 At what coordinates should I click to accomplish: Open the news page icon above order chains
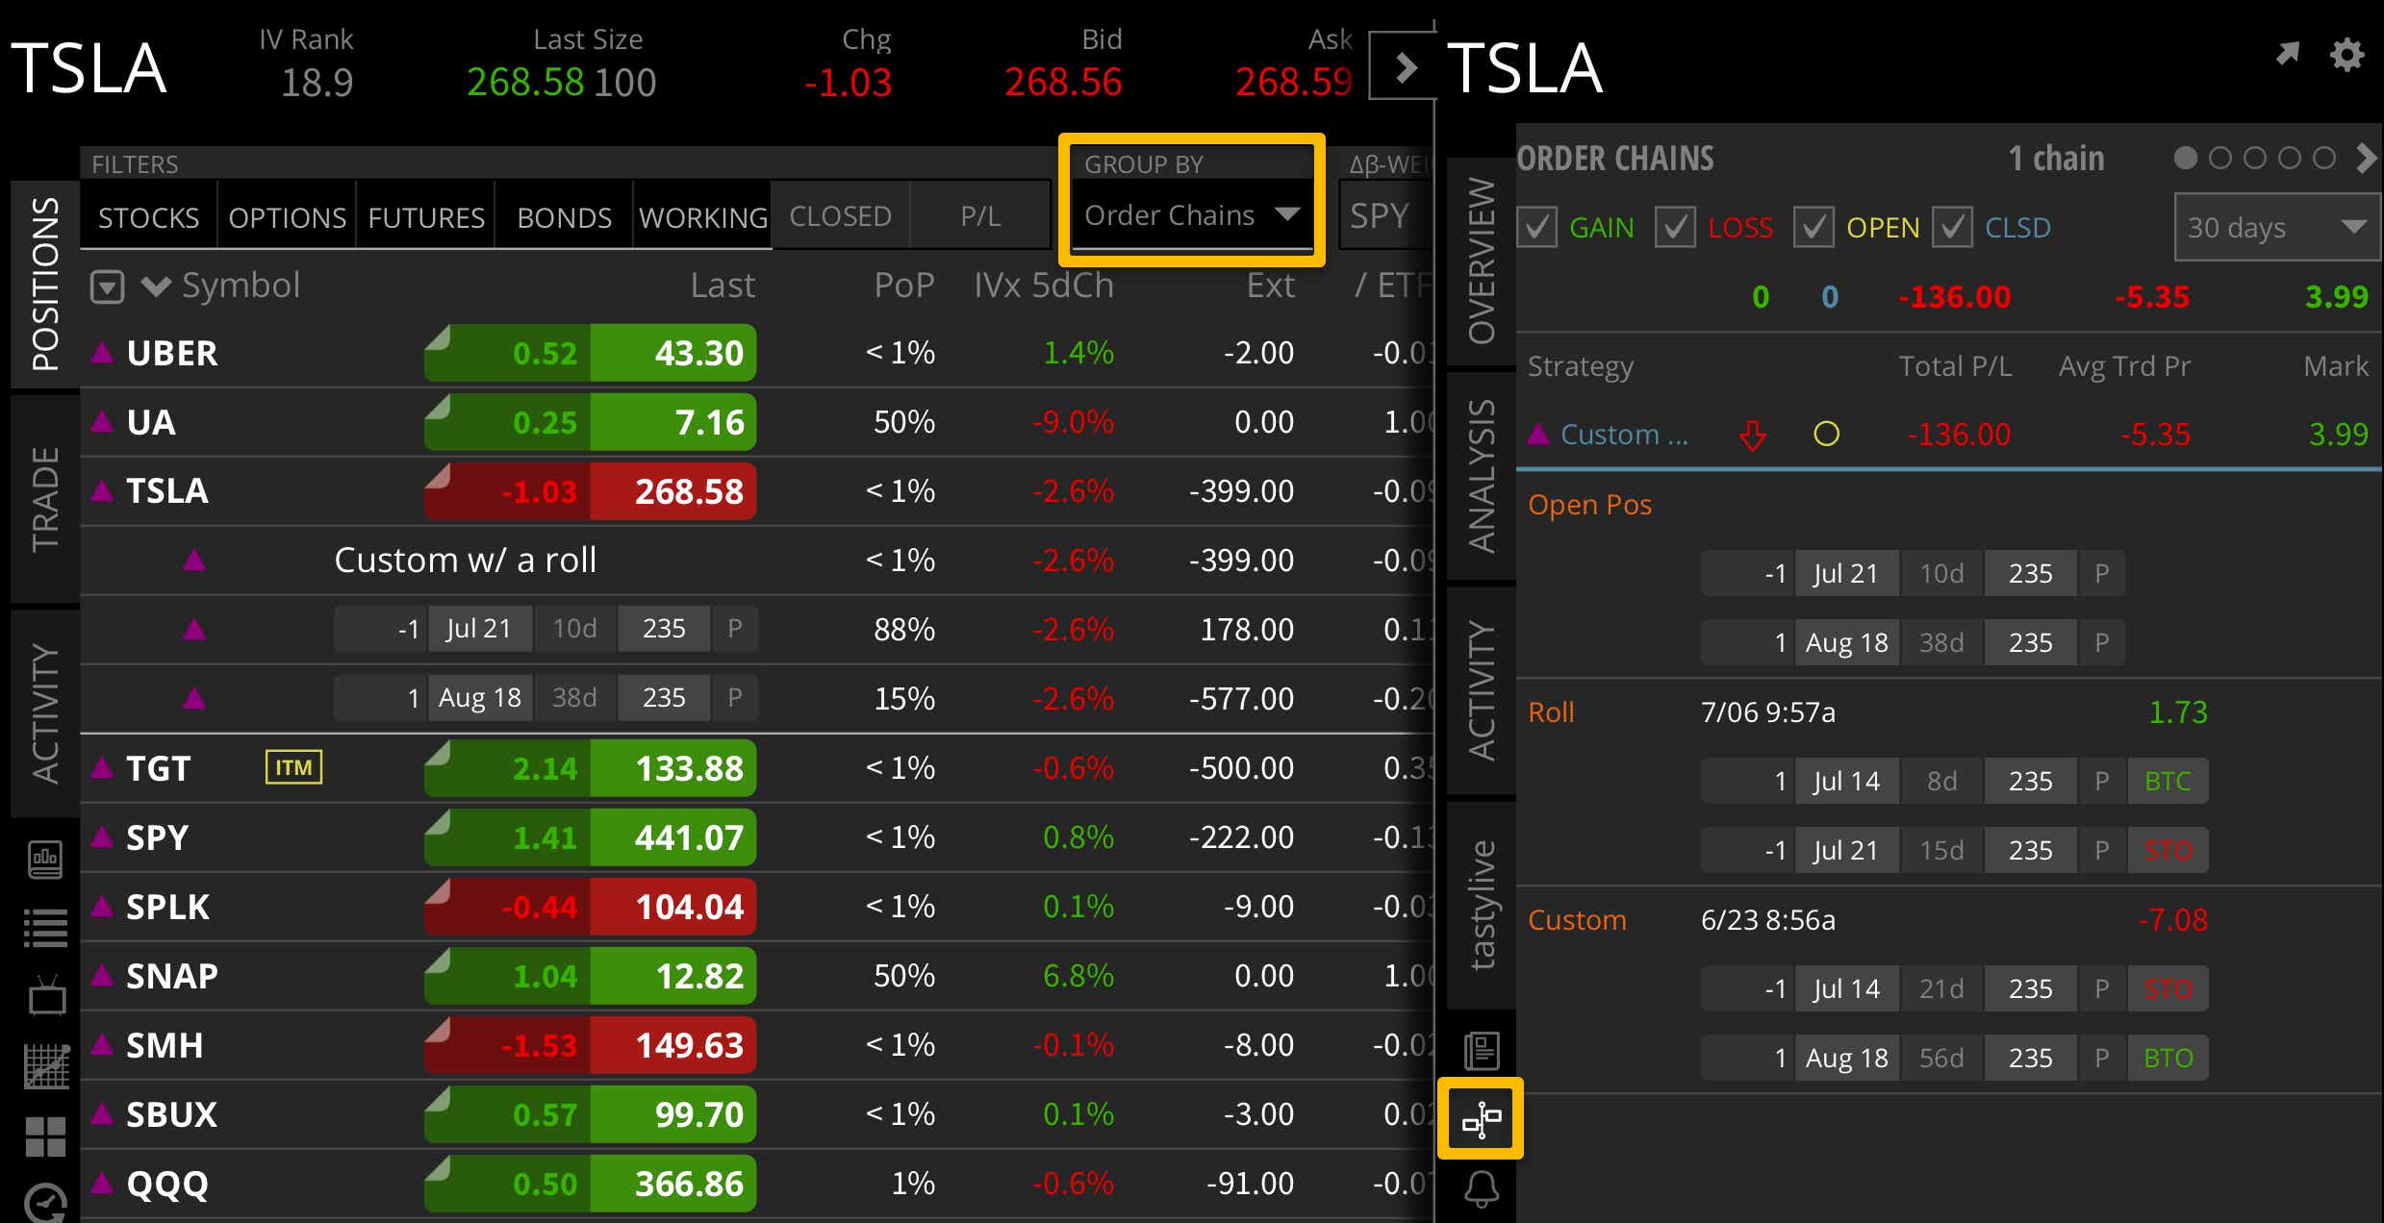click(x=1481, y=1050)
